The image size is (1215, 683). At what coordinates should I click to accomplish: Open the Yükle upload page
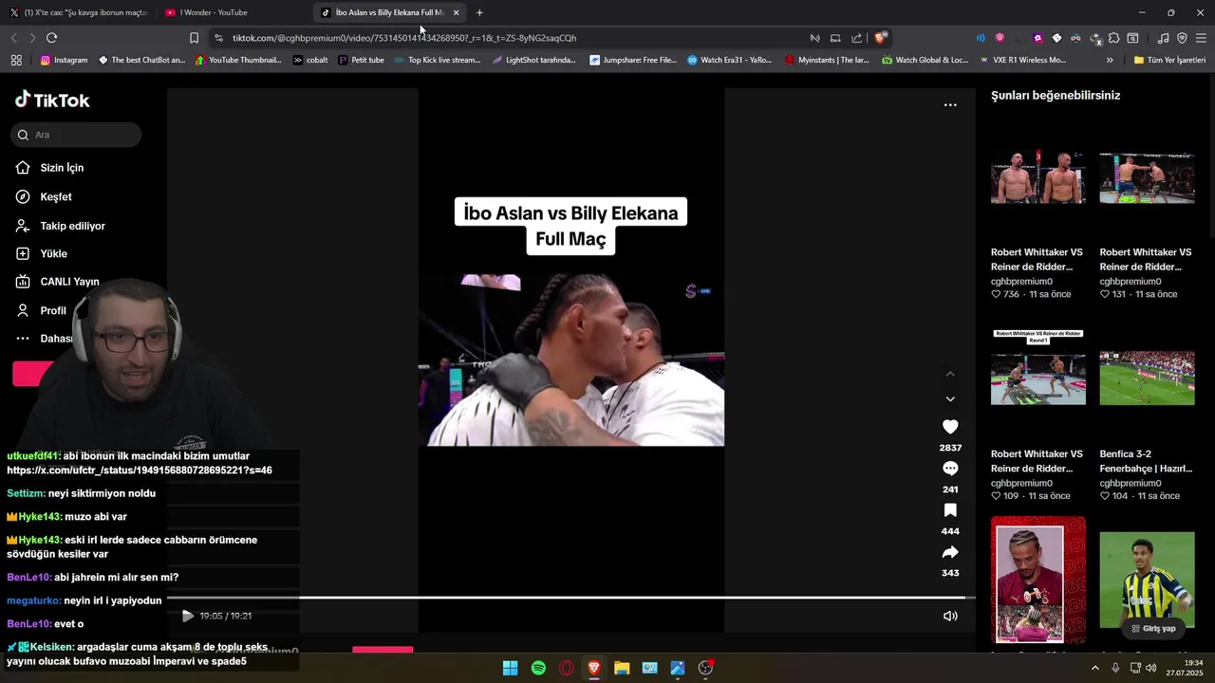pyautogui.click(x=41, y=253)
